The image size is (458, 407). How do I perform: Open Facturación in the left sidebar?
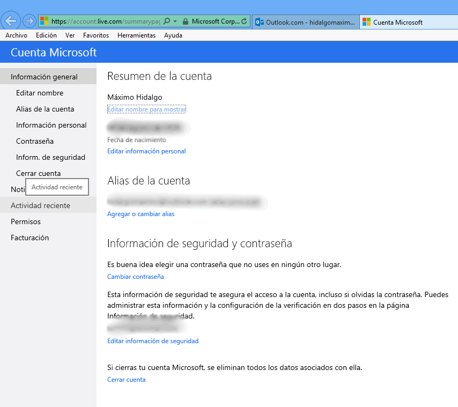(x=29, y=238)
